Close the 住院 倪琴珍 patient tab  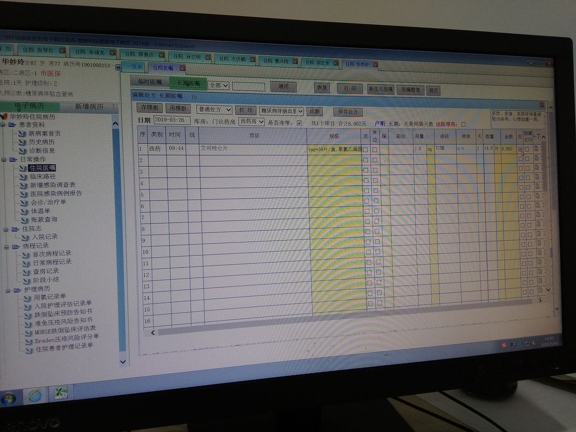[x=62, y=50]
